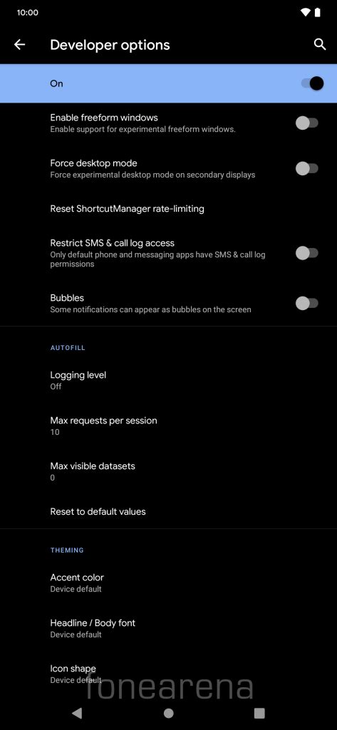The width and height of the screenshot is (337, 730).
Task: Turn off Developer options master switch
Action: tap(312, 83)
